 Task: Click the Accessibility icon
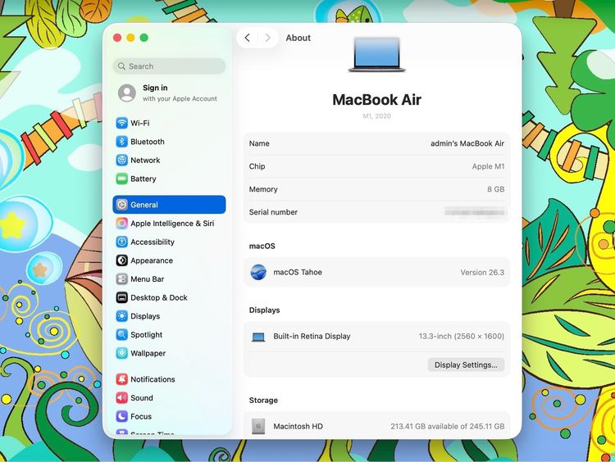coord(122,242)
